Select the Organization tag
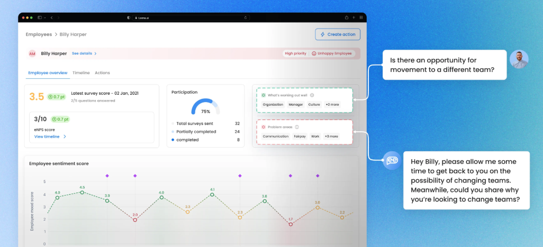Image resolution: width=543 pixels, height=247 pixels. 273,105
